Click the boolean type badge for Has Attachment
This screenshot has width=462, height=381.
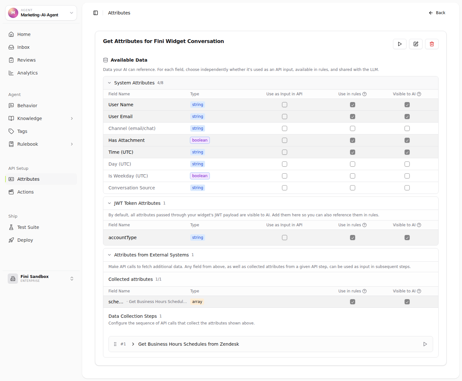click(x=200, y=140)
